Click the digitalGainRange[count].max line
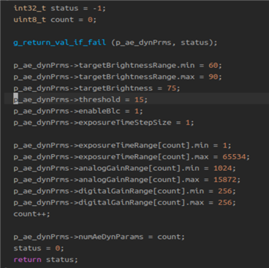This screenshot has width=269, height=268. coord(124,202)
